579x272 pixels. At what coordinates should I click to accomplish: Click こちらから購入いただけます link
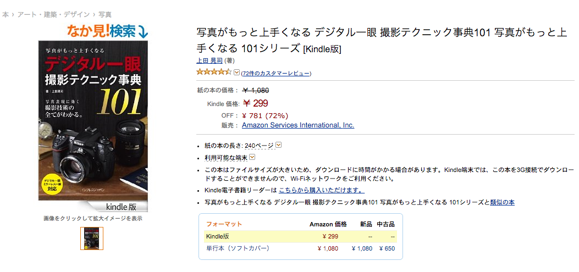(x=321, y=191)
